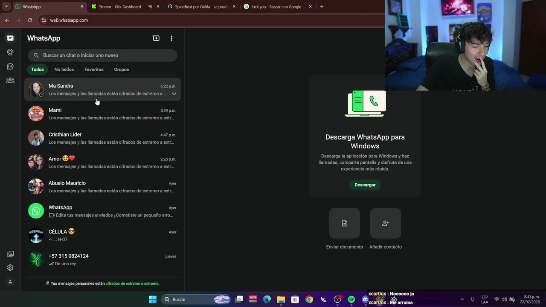
Task: Show hidden tray icons chevron
Action: (x=462, y=299)
